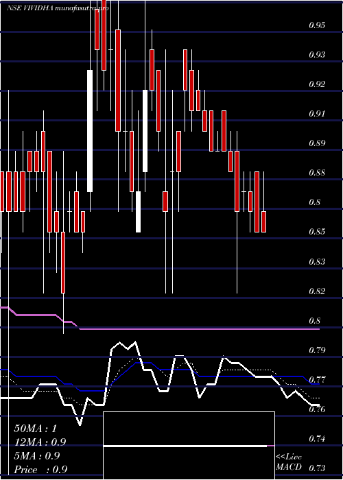Click the NSE VIVIDHA munafasutra.pro chart title
The image size is (343, 480).
pos(58,8)
